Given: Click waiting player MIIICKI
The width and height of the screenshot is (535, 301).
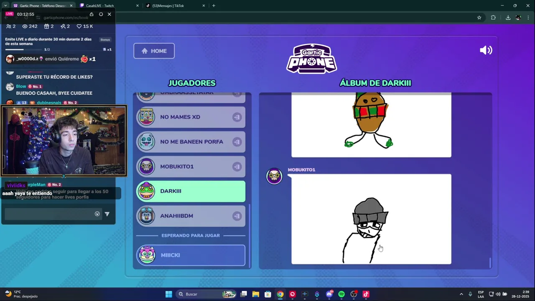Looking at the screenshot, I should pyautogui.click(x=191, y=255).
